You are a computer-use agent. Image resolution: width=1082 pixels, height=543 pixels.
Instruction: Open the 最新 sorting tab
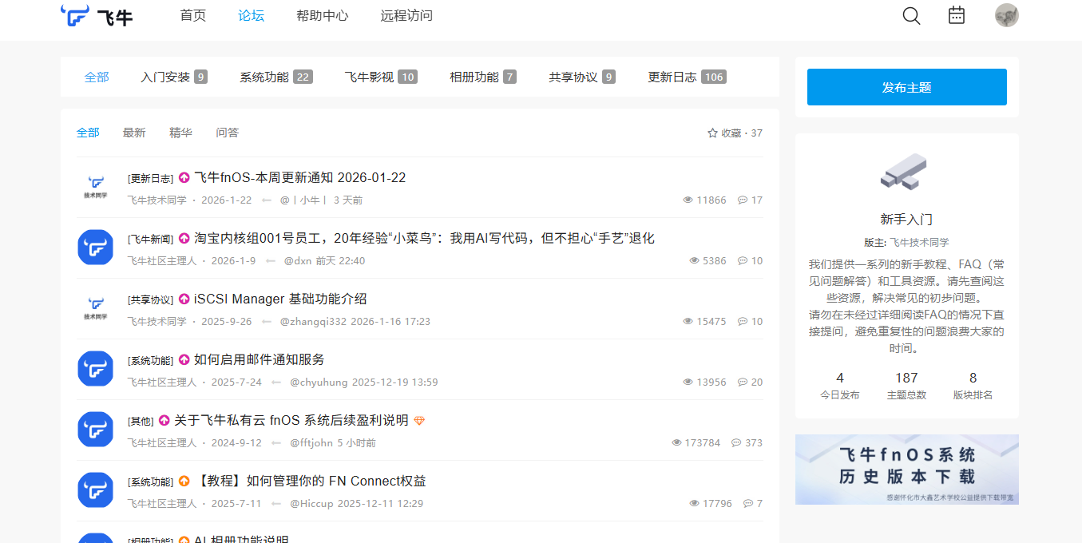134,133
